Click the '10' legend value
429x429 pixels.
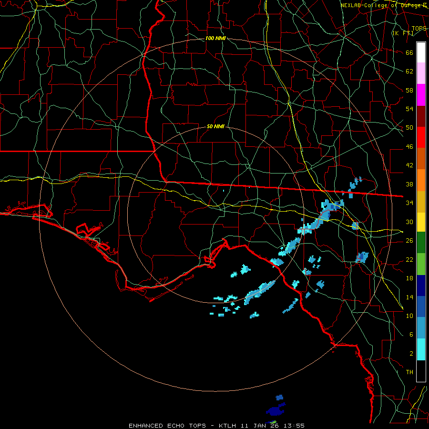[x=409, y=316]
